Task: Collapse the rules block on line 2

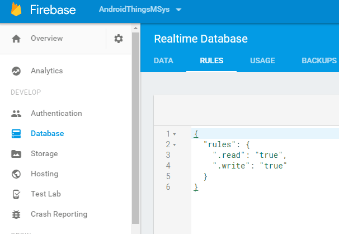Action: tap(175, 145)
